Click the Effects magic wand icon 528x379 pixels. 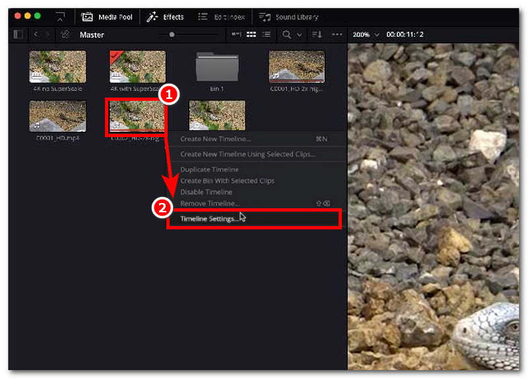(x=152, y=17)
